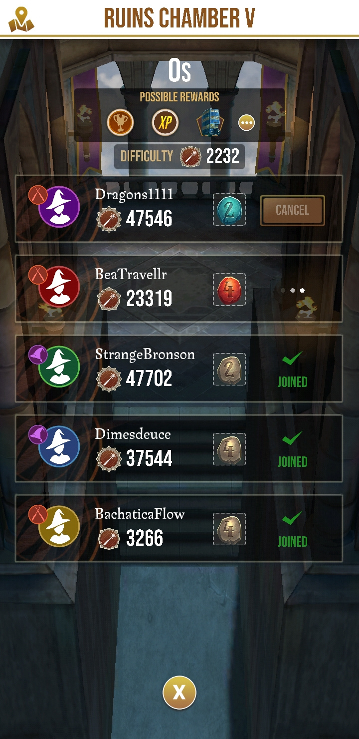Tap the XP reward icon

166,122
